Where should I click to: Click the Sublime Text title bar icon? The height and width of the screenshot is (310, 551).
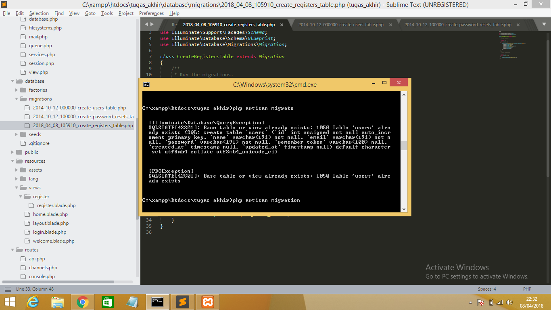tap(4, 4)
